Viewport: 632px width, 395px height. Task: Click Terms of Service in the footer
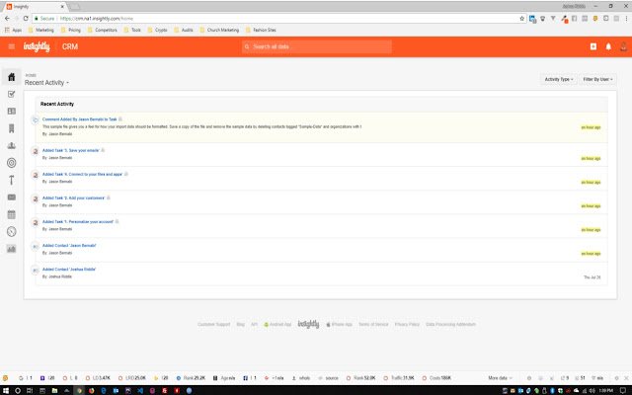coord(373,325)
